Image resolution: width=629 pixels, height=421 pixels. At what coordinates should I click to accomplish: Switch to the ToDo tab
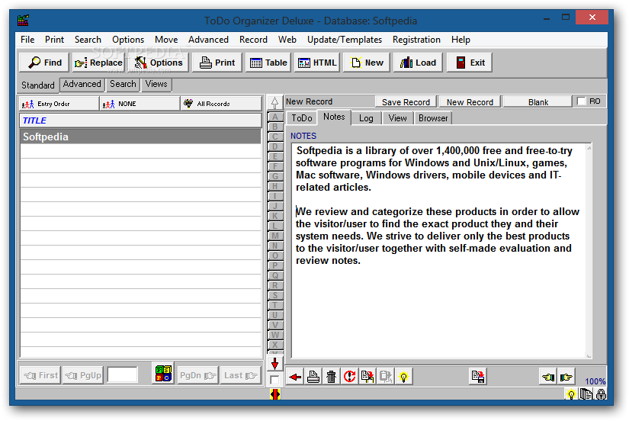(302, 118)
